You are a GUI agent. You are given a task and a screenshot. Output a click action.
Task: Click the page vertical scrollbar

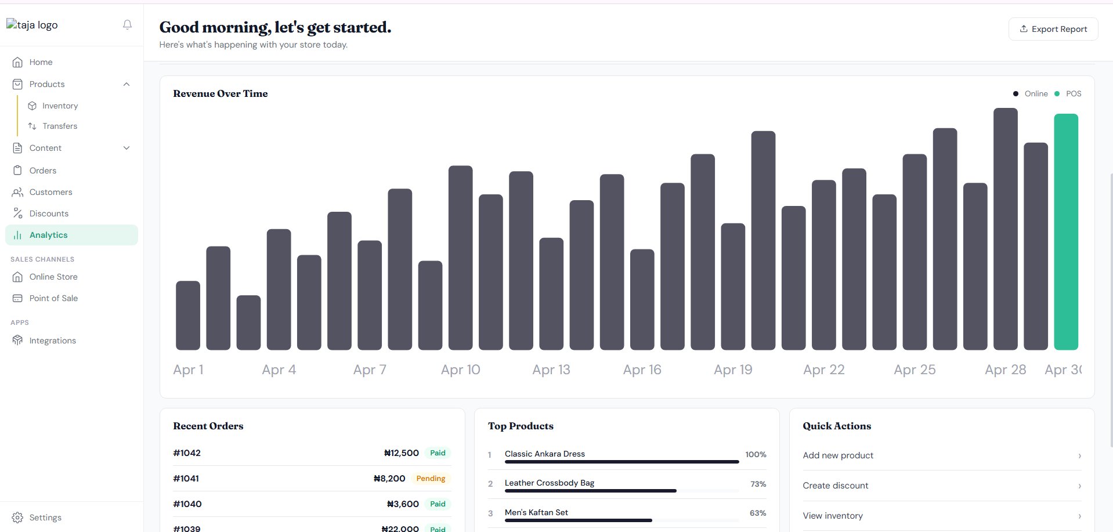(1111, 310)
